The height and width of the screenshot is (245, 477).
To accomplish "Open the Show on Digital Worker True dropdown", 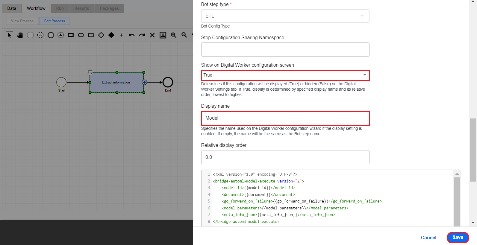I will pos(285,75).
